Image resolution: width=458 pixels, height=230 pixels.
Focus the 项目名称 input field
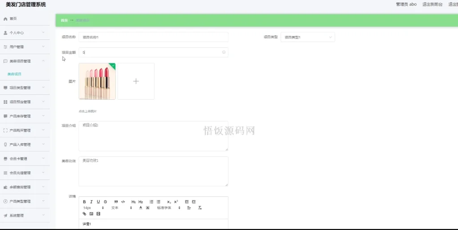click(153, 37)
